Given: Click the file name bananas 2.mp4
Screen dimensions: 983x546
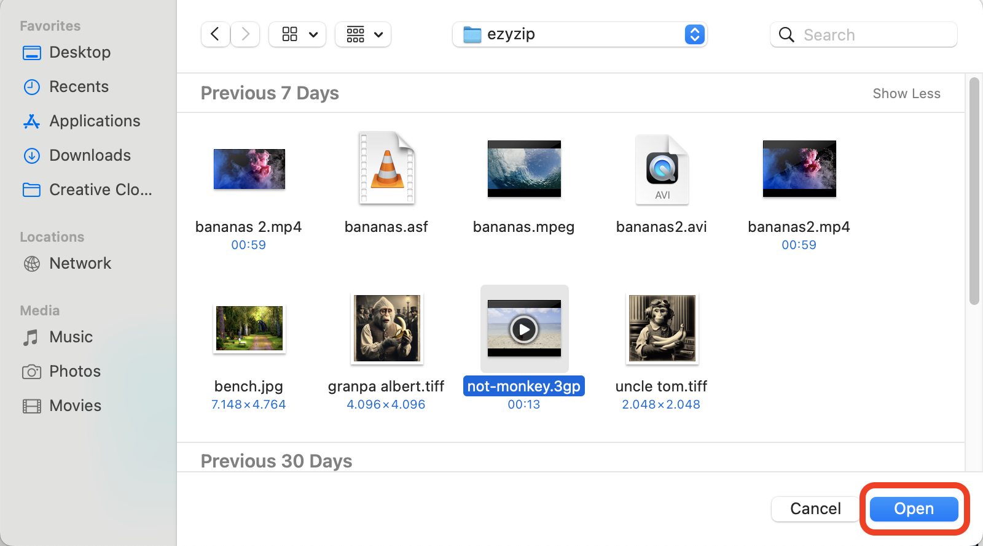Looking at the screenshot, I should [248, 228].
